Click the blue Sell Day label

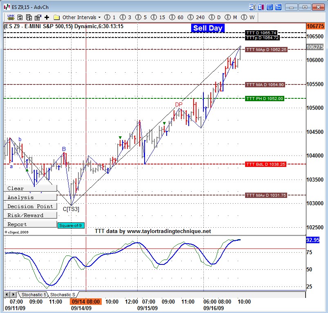click(208, 28)
